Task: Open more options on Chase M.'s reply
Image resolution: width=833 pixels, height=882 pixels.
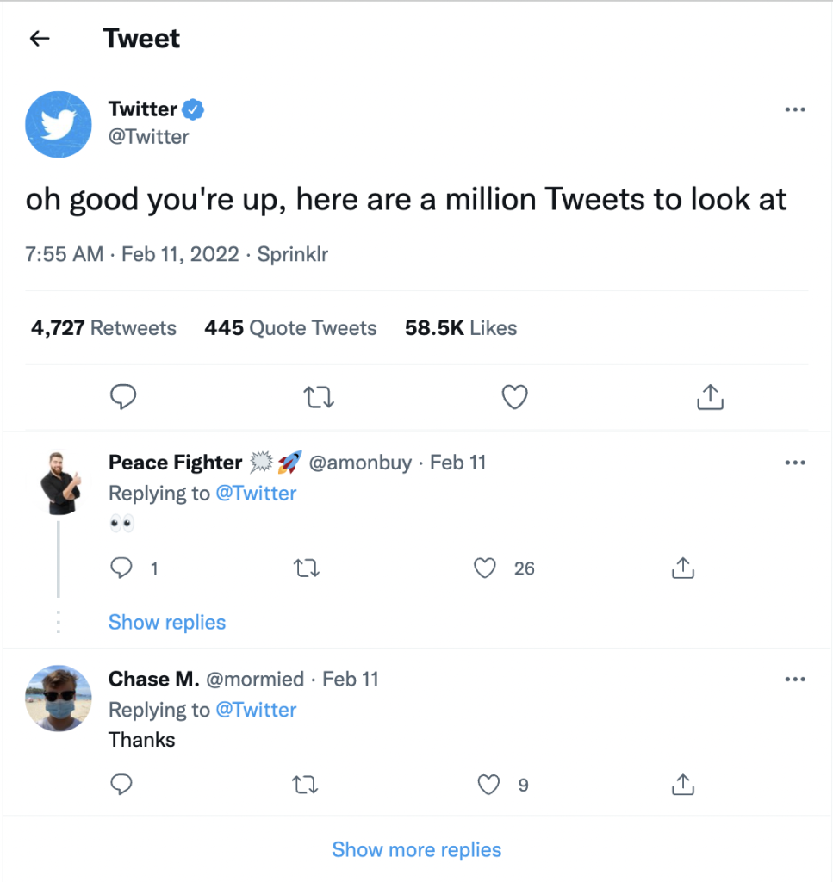Action: point(794,679)
